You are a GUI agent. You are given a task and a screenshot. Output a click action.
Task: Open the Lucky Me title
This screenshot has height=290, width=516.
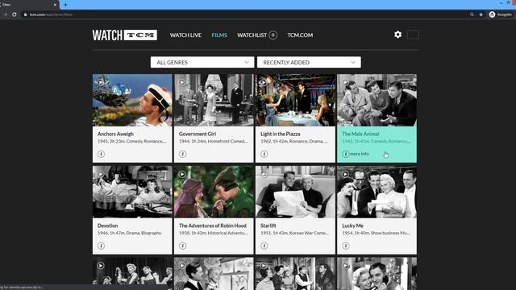point(353,226)
